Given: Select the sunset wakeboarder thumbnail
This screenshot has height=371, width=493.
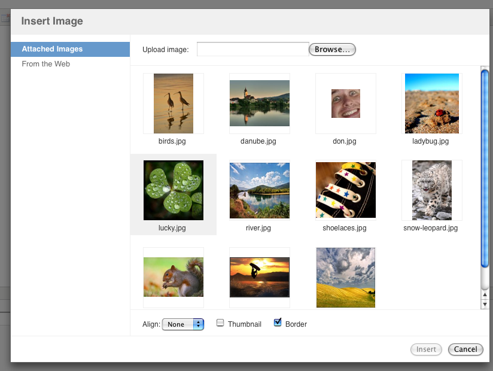Looking at the screenshot, I should tap(260, 277).
